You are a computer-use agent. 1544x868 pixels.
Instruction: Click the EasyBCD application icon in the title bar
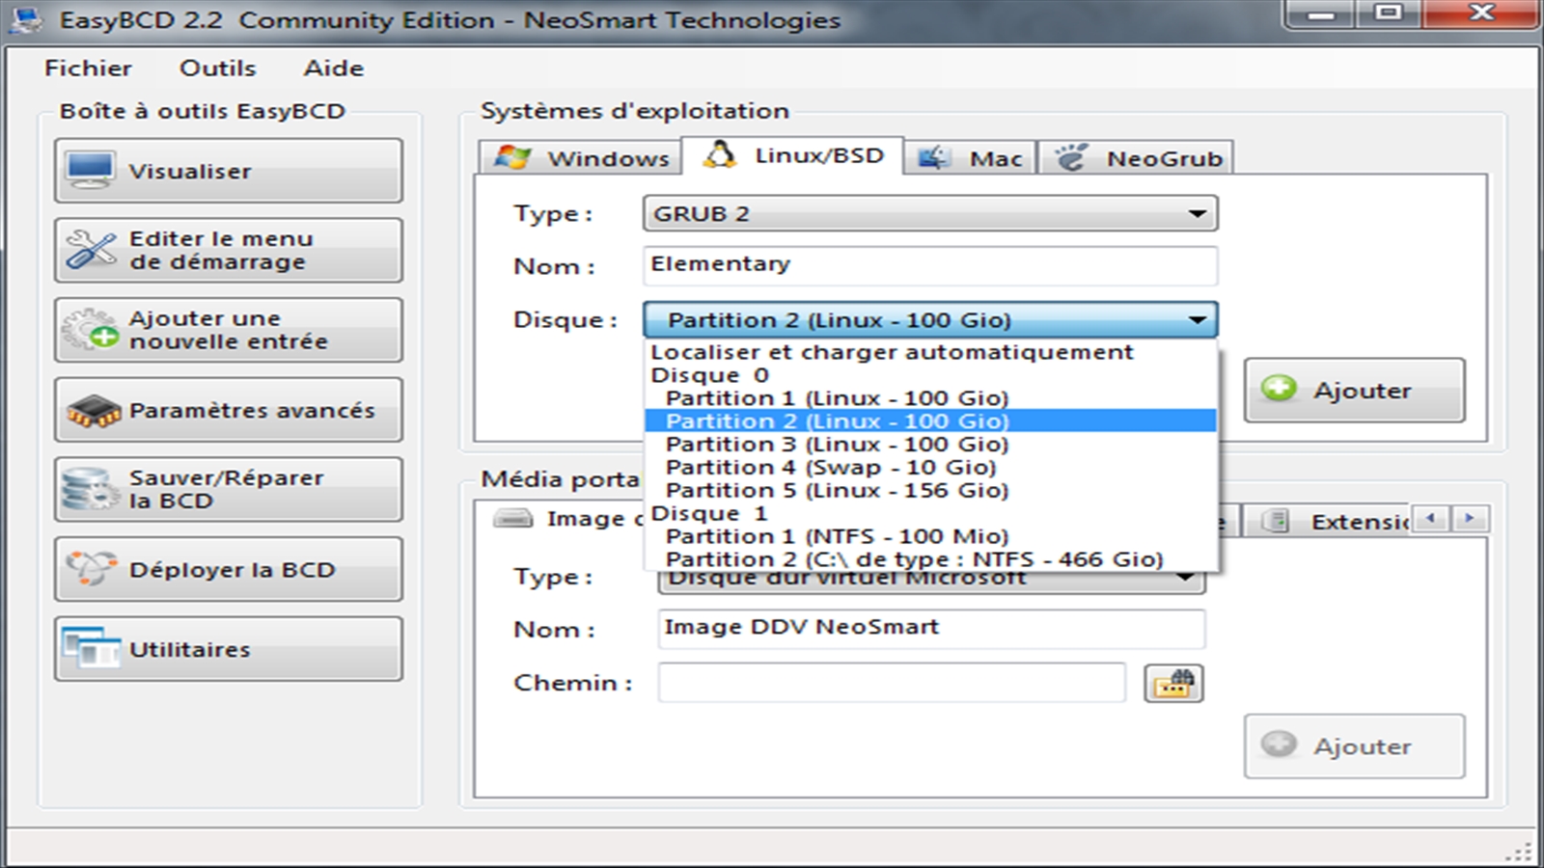[25, 20]
